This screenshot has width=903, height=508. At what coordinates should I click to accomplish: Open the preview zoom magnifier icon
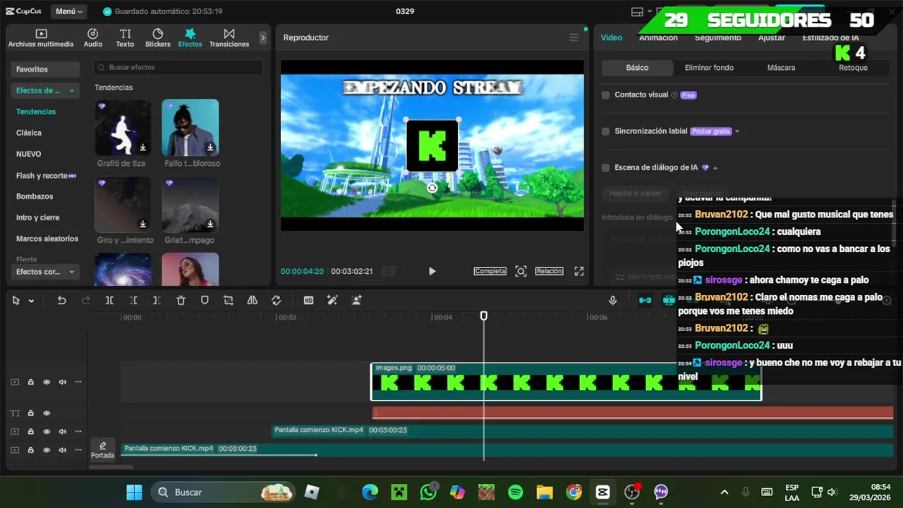coord(521,271)
